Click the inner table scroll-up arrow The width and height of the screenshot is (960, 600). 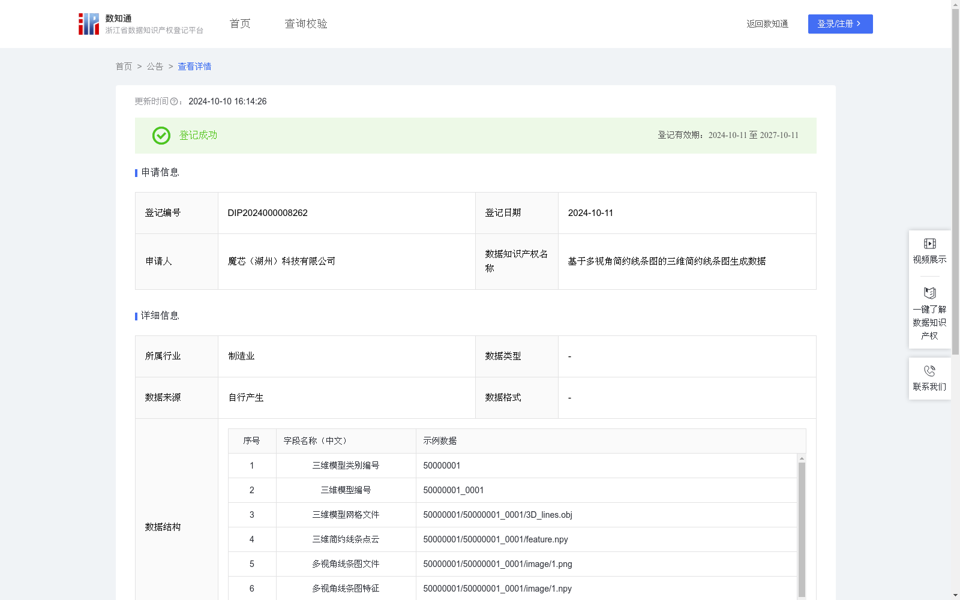[802, 458]
